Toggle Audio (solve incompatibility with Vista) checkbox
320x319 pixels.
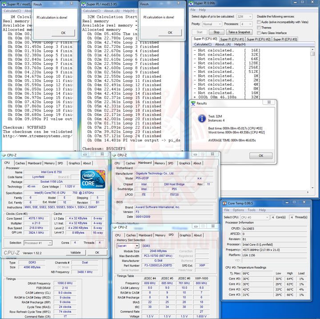259,22
